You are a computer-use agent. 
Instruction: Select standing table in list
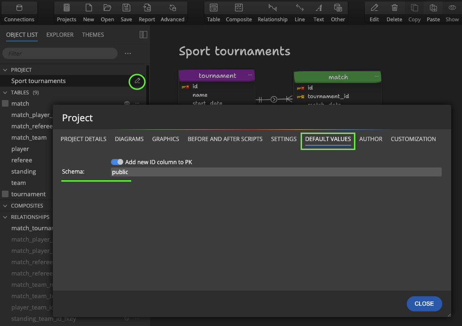24,171
